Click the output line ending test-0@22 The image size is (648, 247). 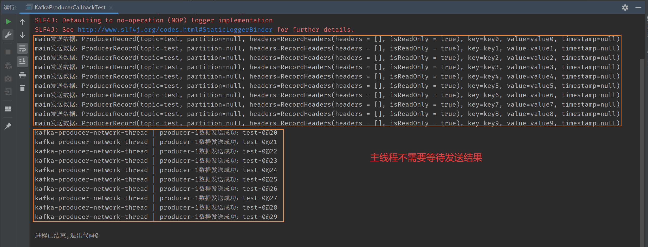pos(156,151)
